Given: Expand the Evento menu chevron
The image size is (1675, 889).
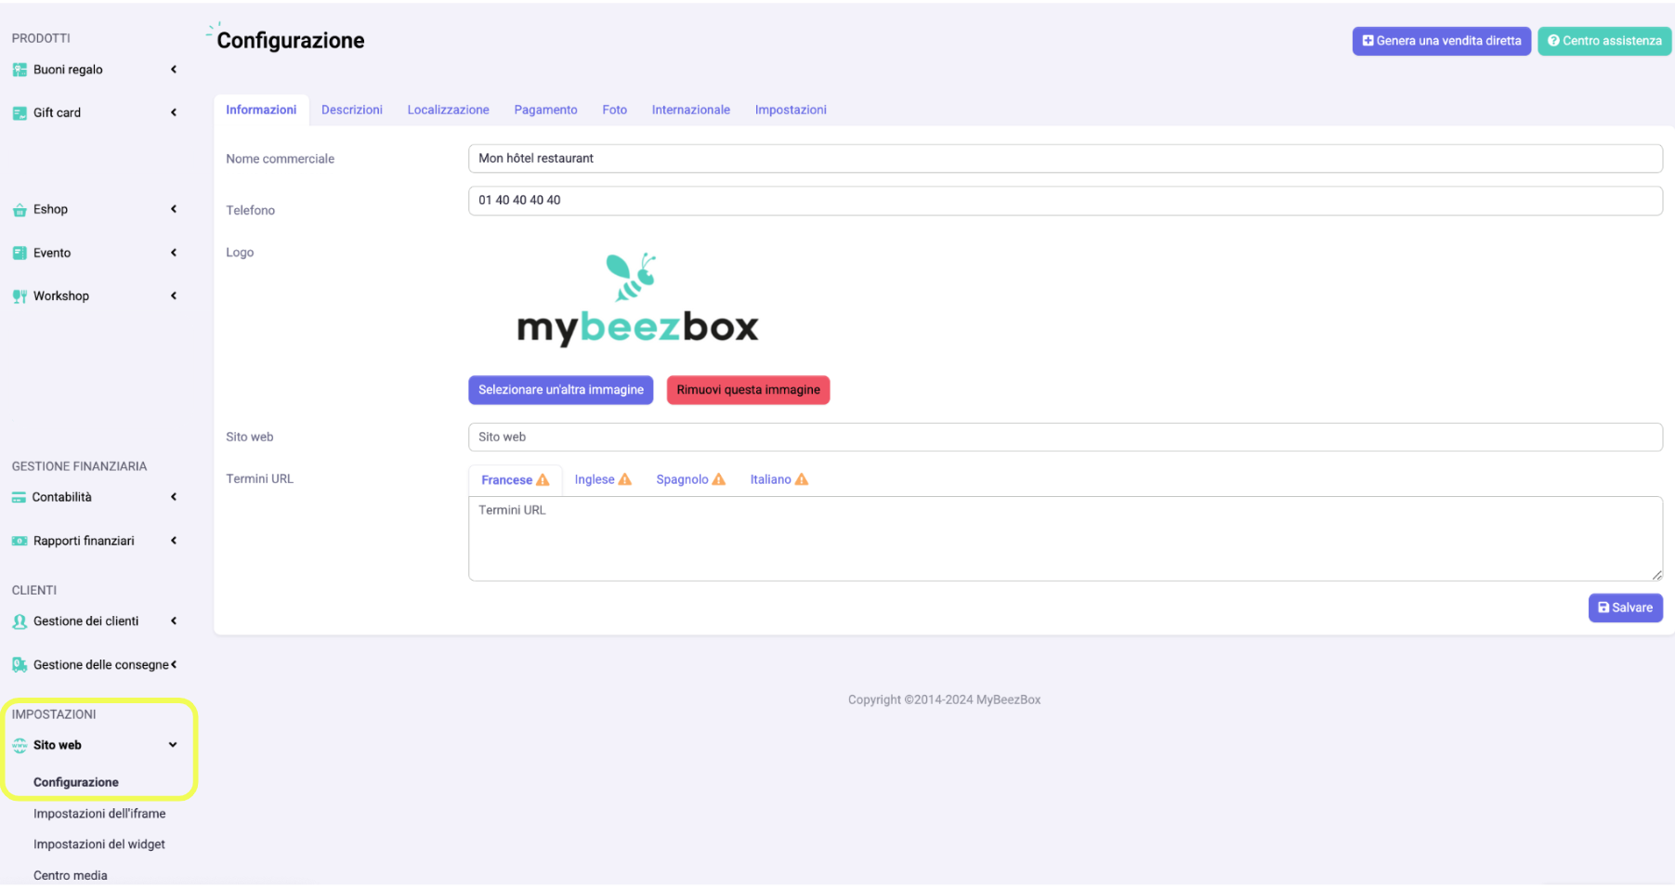Looking at the screenshot, I should point(174,253).
